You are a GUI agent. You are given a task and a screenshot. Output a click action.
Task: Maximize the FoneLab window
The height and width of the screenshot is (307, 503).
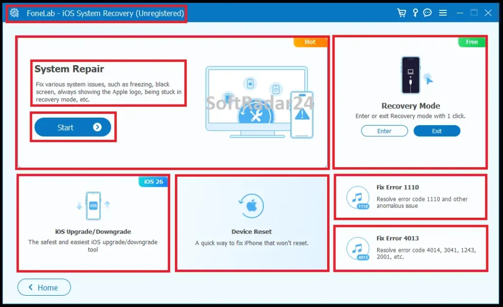pos(474,13)
